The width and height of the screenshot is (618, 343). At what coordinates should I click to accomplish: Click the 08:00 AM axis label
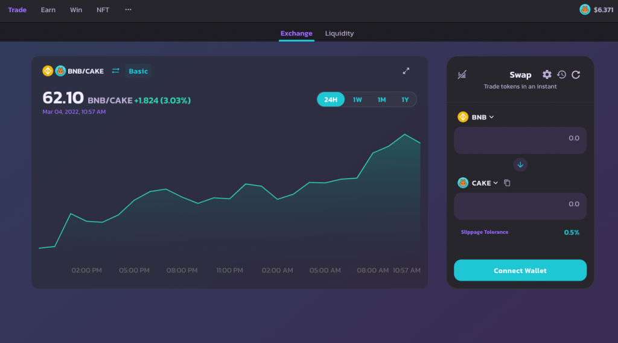pos(372,270)
